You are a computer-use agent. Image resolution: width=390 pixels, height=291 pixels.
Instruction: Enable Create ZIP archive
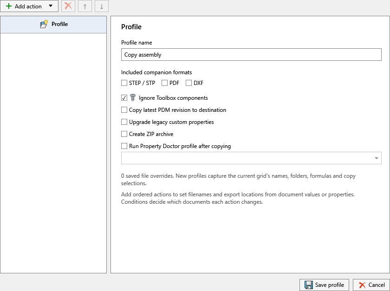pos(124,134)
